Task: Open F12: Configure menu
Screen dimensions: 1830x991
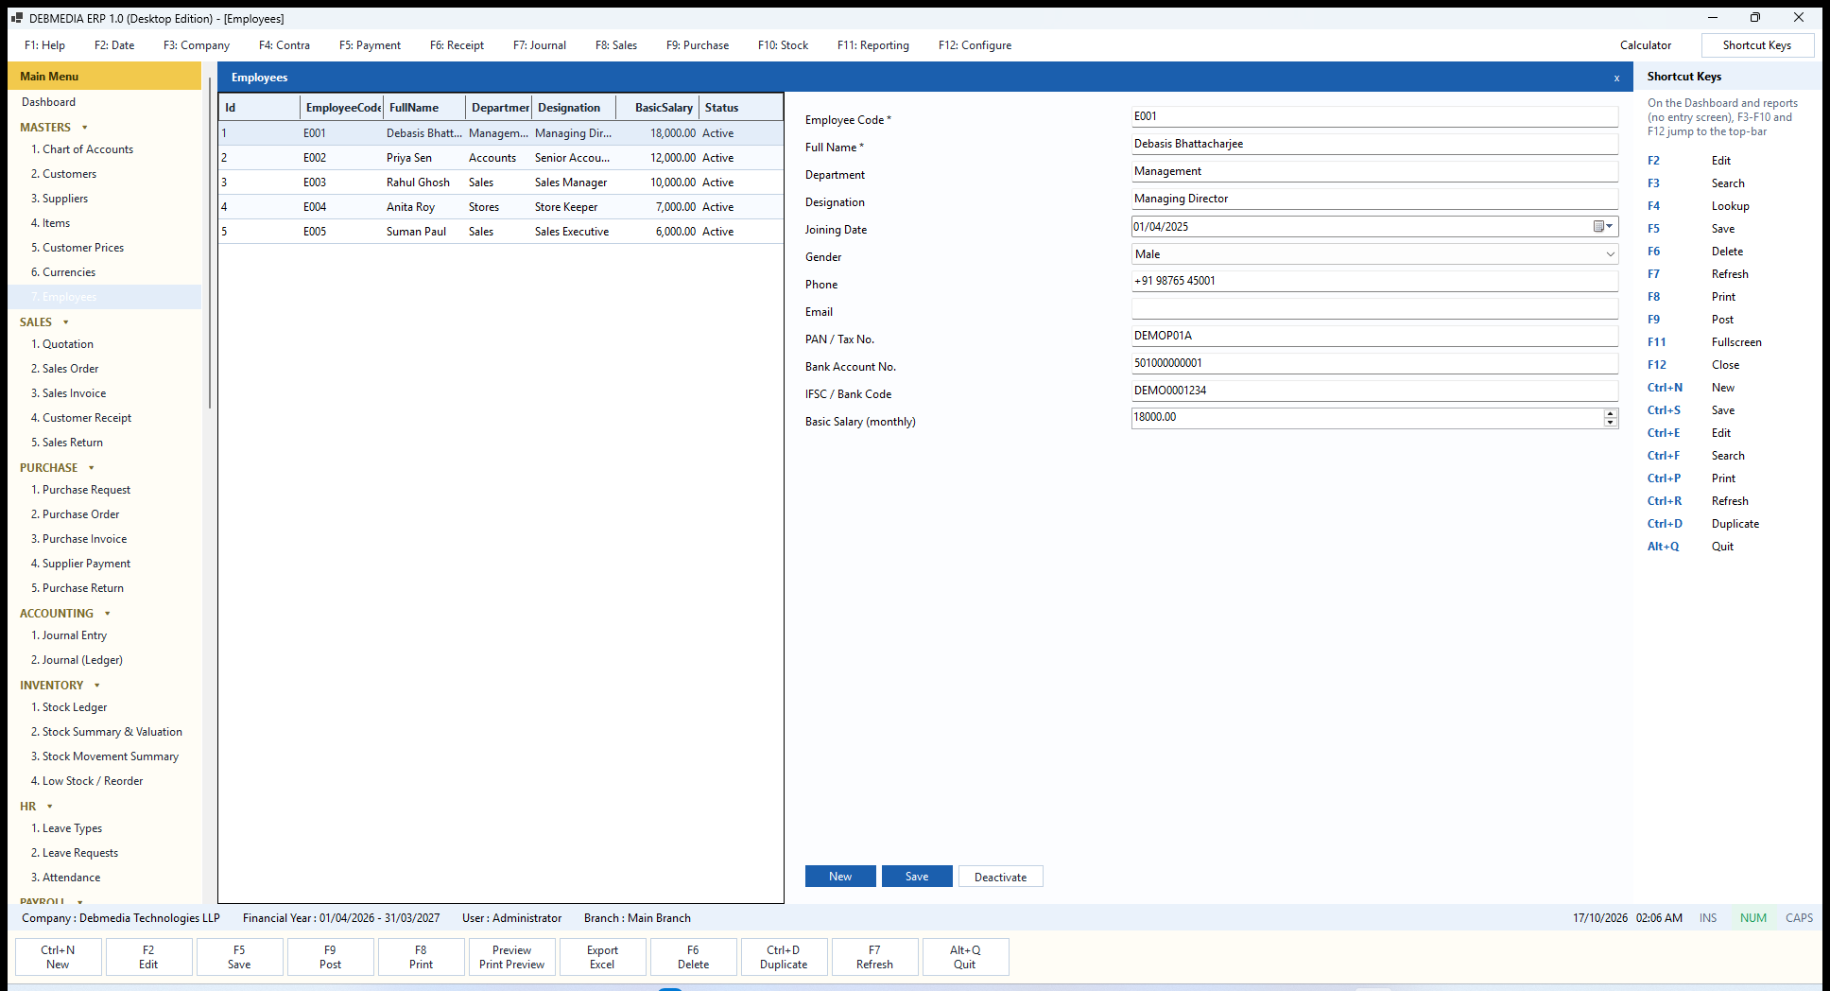Action: coord(975,45)
